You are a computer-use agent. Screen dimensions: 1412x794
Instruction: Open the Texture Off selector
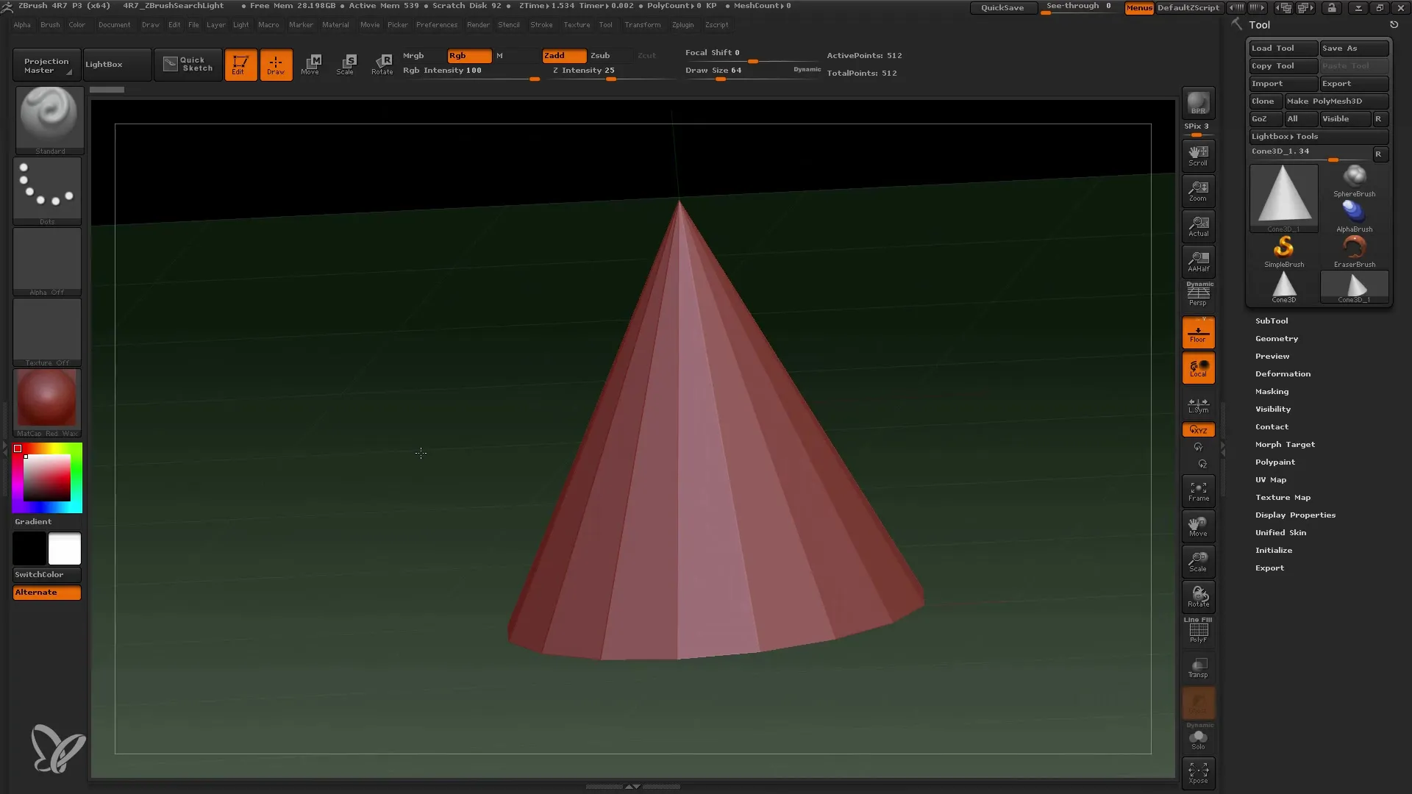47,332
